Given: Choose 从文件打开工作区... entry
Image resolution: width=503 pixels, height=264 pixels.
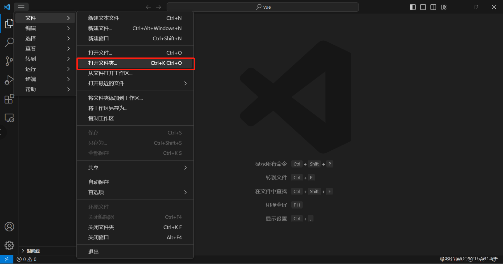Looking at the screenshot, I should 135,73.
